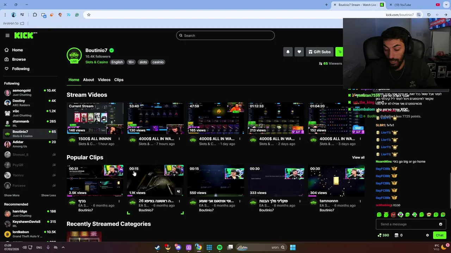Image resolution: width=451 pixels, height=253 pixels.
Task: Click the green Chat send button
Action: click(439, 235)
